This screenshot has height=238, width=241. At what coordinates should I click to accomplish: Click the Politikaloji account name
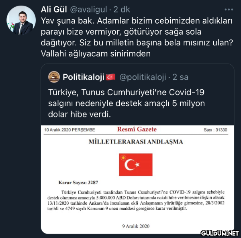click(x=84, y=77)
